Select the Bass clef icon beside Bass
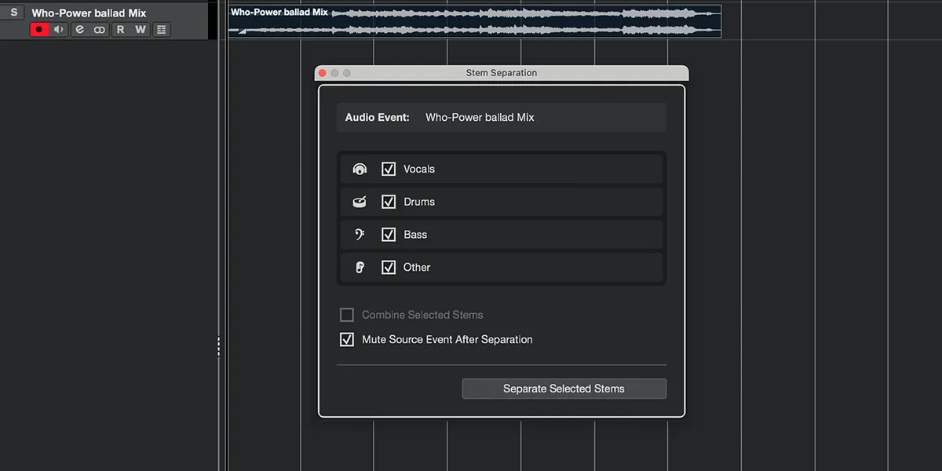This screenshot has width=942, height=471. (359, 234)
